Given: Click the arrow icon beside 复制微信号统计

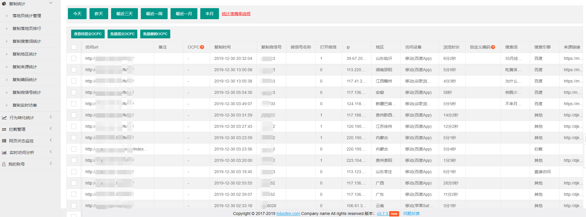Looking at the screenshot, I should (x=7, y=92).
